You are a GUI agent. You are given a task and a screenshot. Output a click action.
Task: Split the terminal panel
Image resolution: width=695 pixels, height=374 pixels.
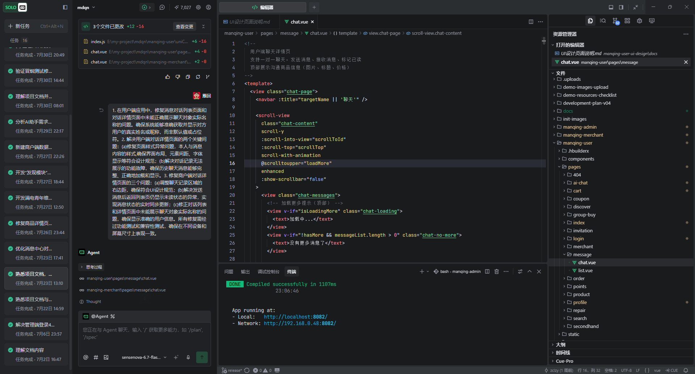(x=487, y=271)
